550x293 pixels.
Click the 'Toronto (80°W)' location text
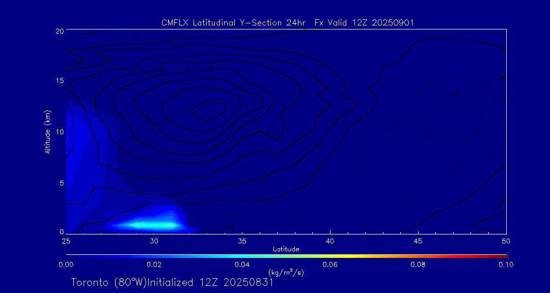(109, 282)
